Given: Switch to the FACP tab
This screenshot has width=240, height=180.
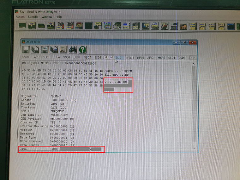Looking at the screenshot, I should tap(36, 57).
